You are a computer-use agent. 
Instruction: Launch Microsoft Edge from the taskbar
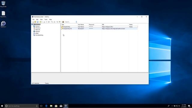click(46, 106)
